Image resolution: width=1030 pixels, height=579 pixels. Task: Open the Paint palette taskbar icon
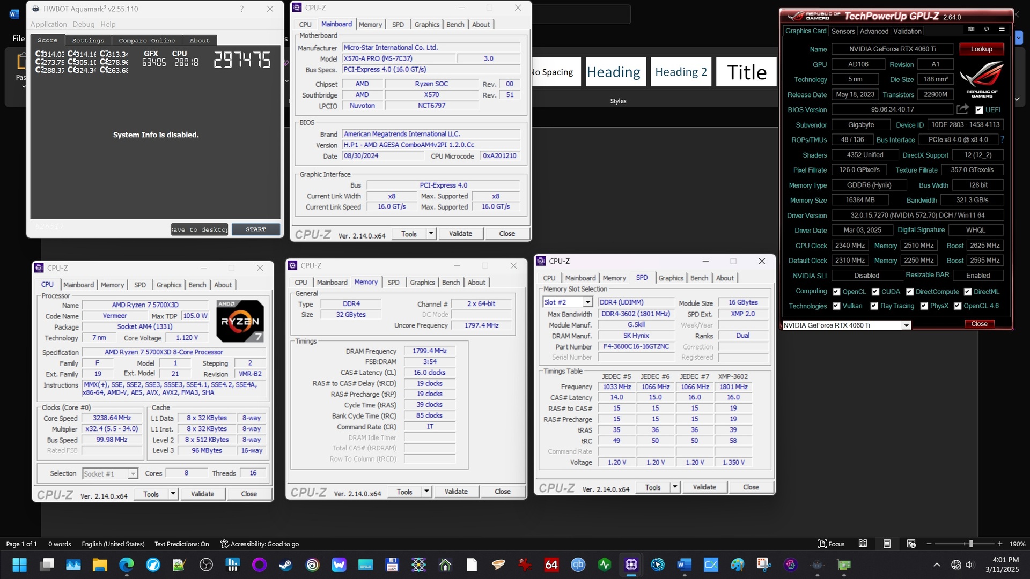click(738, 565)
